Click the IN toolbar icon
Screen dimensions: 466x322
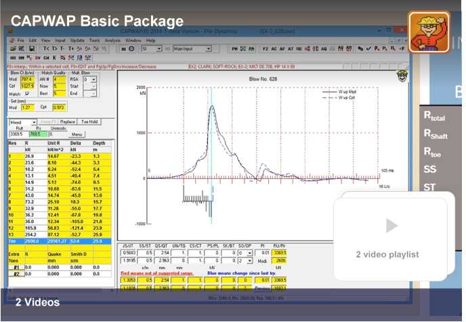123,49
